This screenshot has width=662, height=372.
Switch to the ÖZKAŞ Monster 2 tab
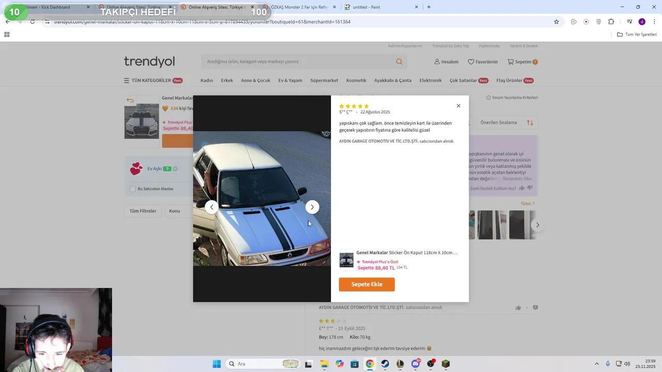[299, 7]
